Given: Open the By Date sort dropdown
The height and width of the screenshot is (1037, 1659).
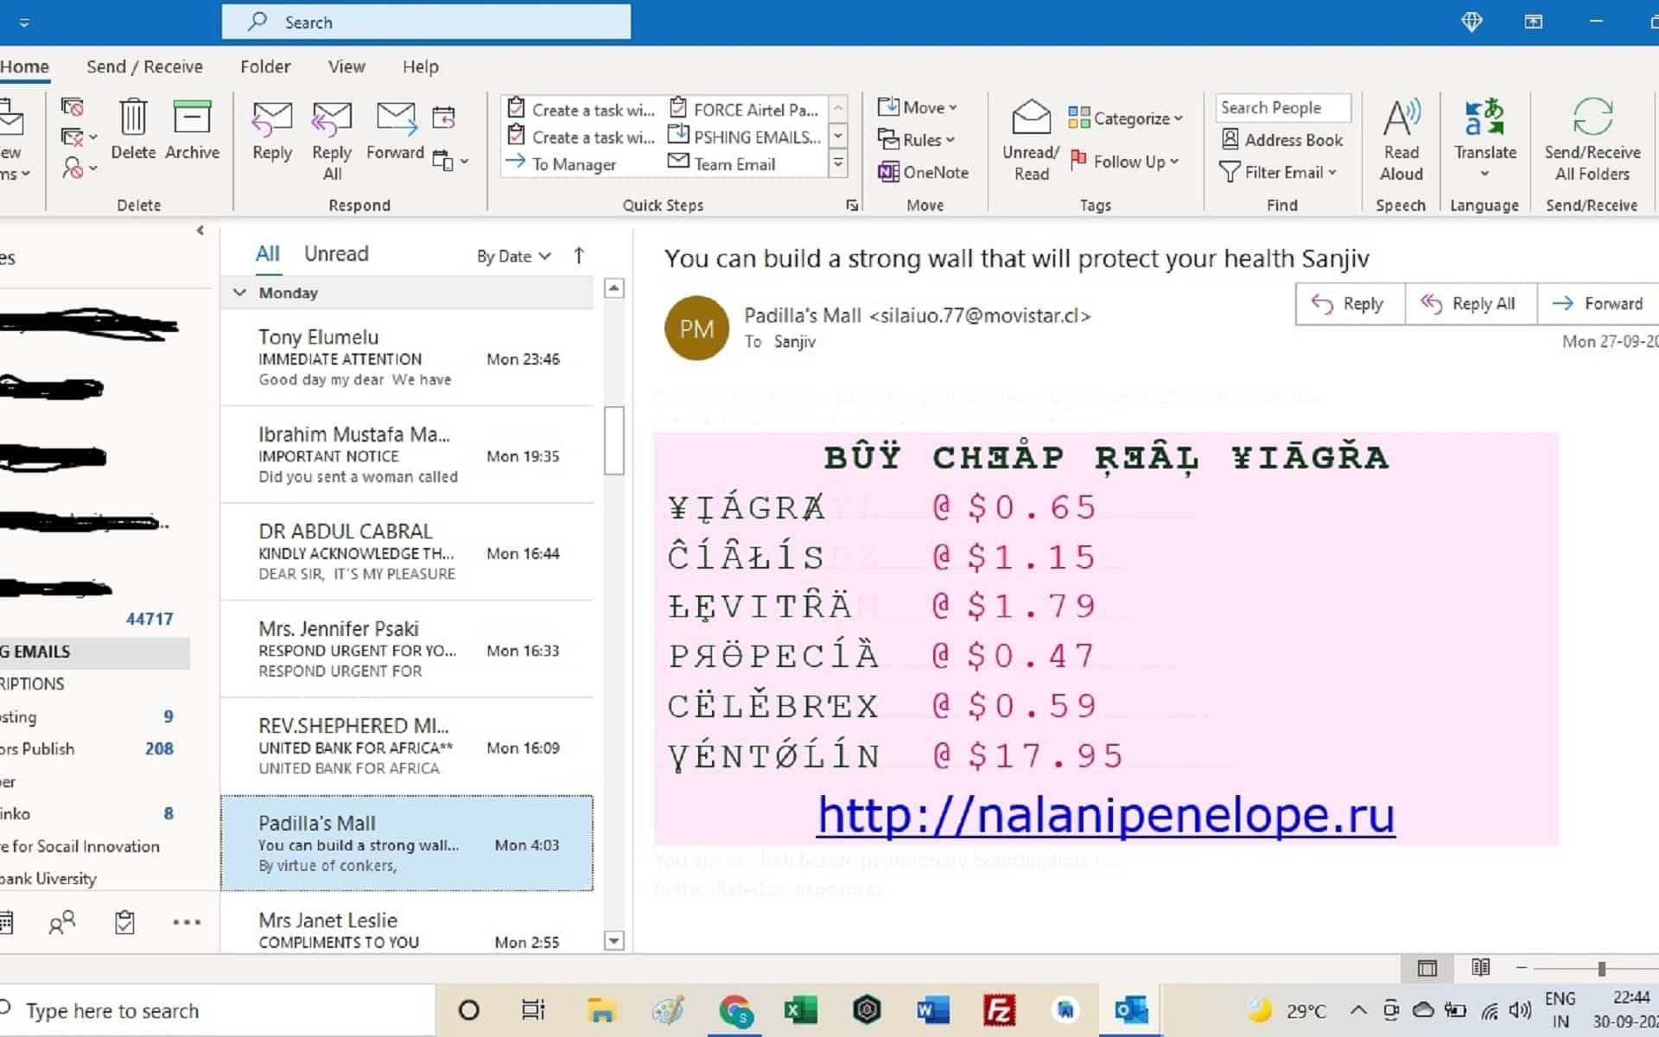Looking at the screenshot, I should coord(513,256).
